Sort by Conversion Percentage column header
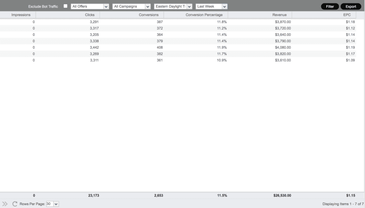365x208 pixels. 204,15
